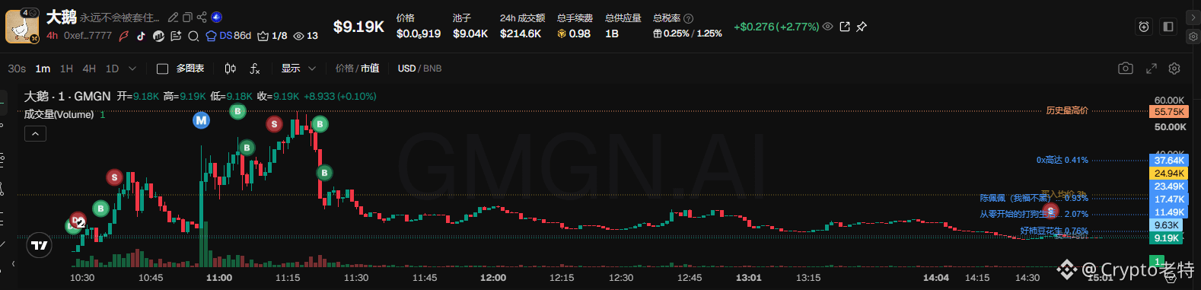Screen dimensions: 1201x290
Task: View DS 86d dev status
Action: coord(228,36)
